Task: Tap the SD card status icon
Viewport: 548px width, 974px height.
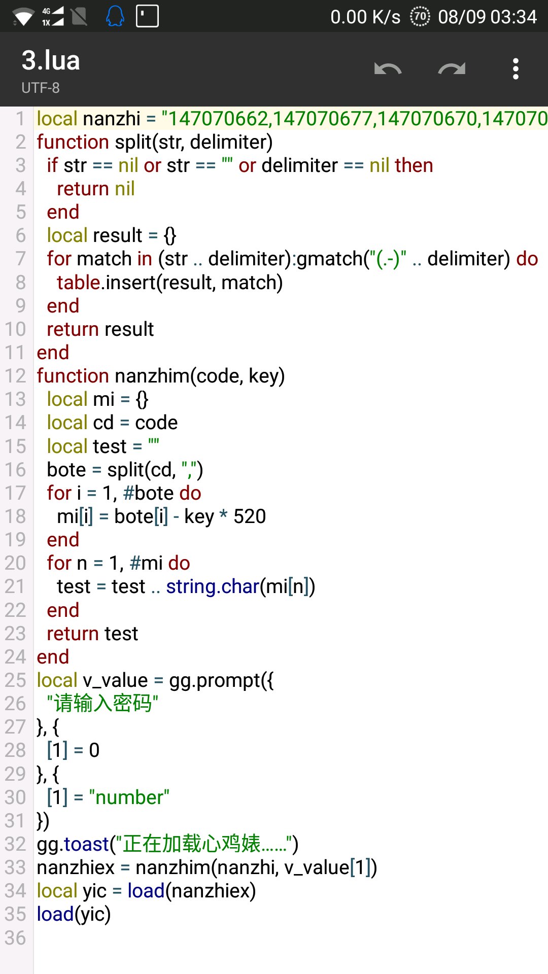Action: 147,16
